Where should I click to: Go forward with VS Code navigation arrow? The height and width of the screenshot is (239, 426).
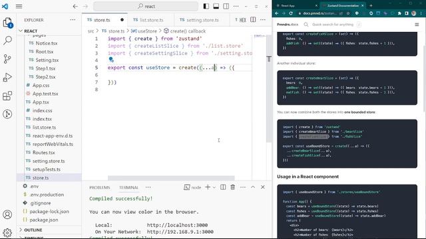coord(86,6)
